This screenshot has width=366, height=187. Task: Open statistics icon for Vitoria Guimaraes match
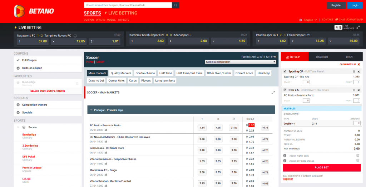pyautogui.click(x=106, y=164)
